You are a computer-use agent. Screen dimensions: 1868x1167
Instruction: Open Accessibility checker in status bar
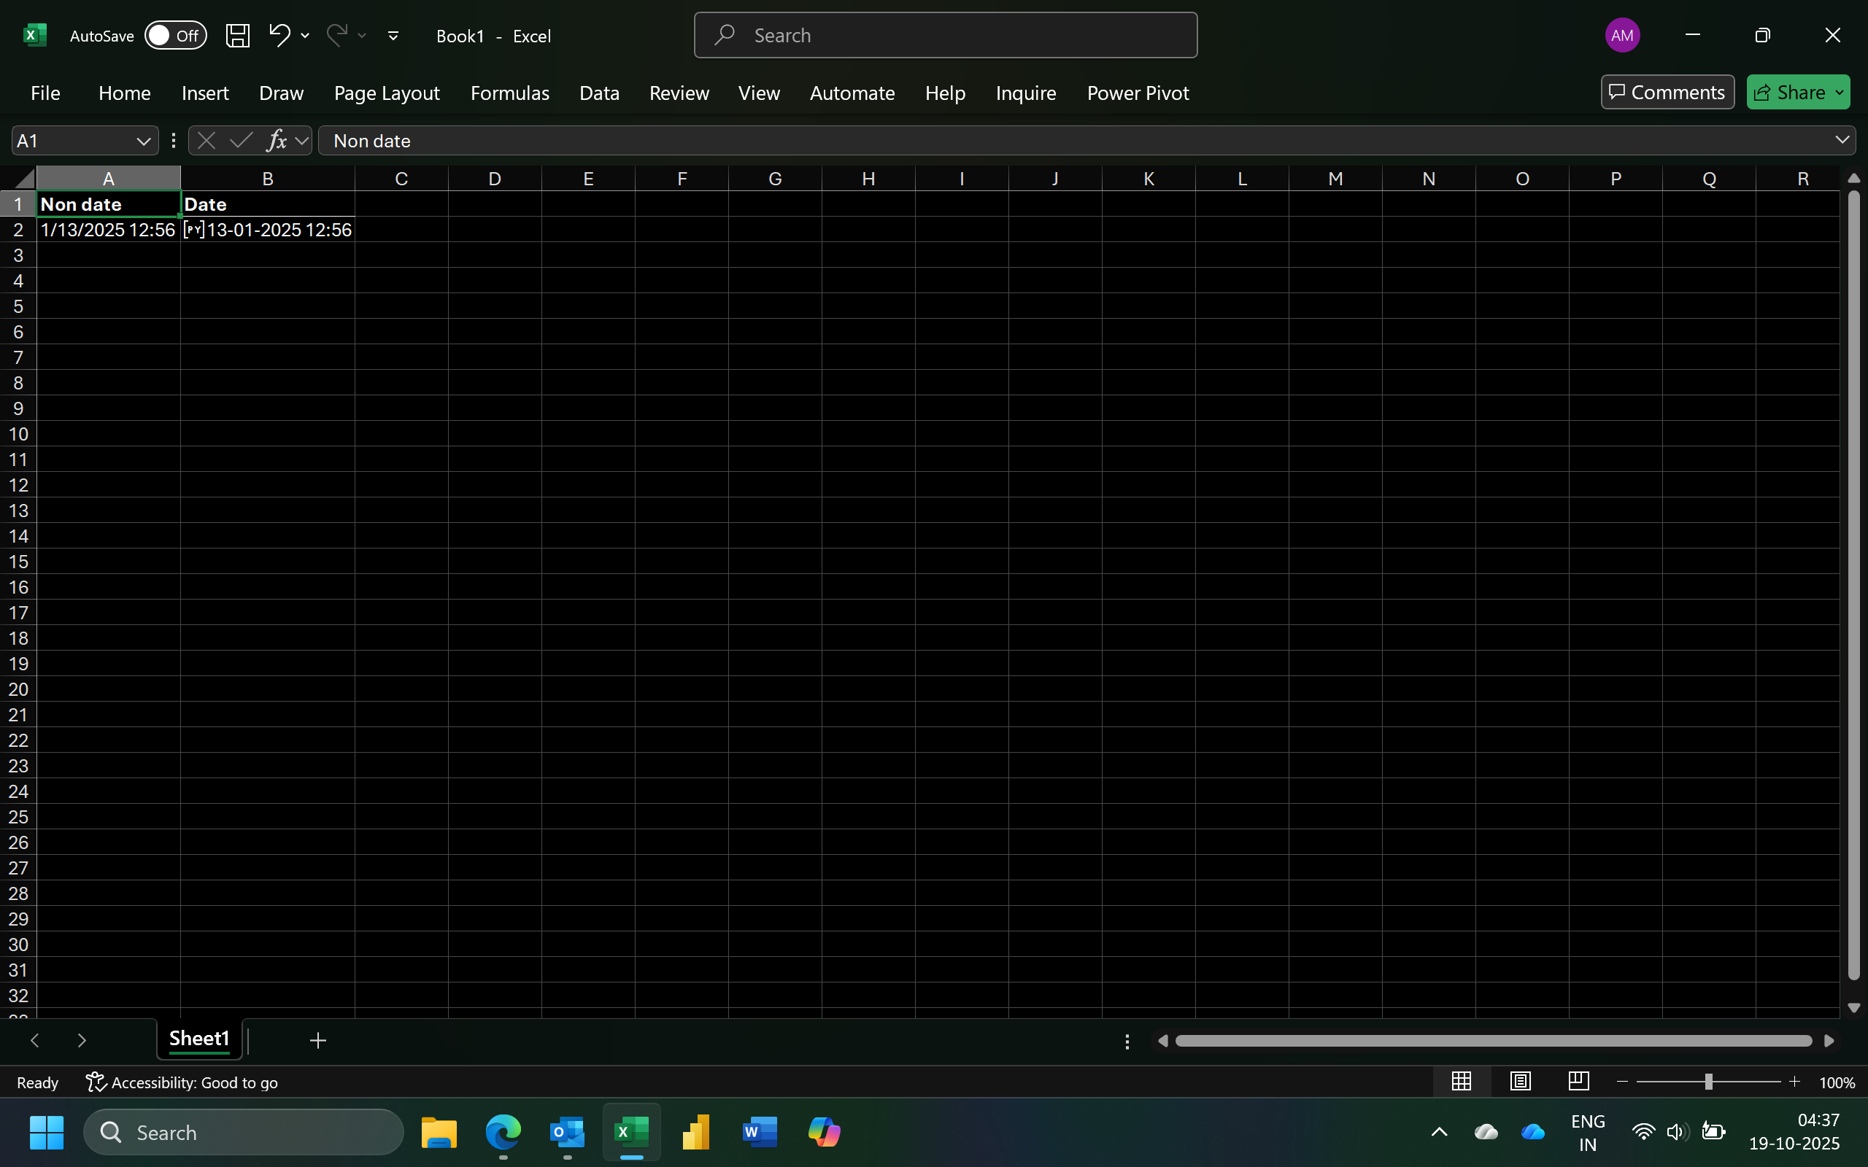click(182, 1083)
